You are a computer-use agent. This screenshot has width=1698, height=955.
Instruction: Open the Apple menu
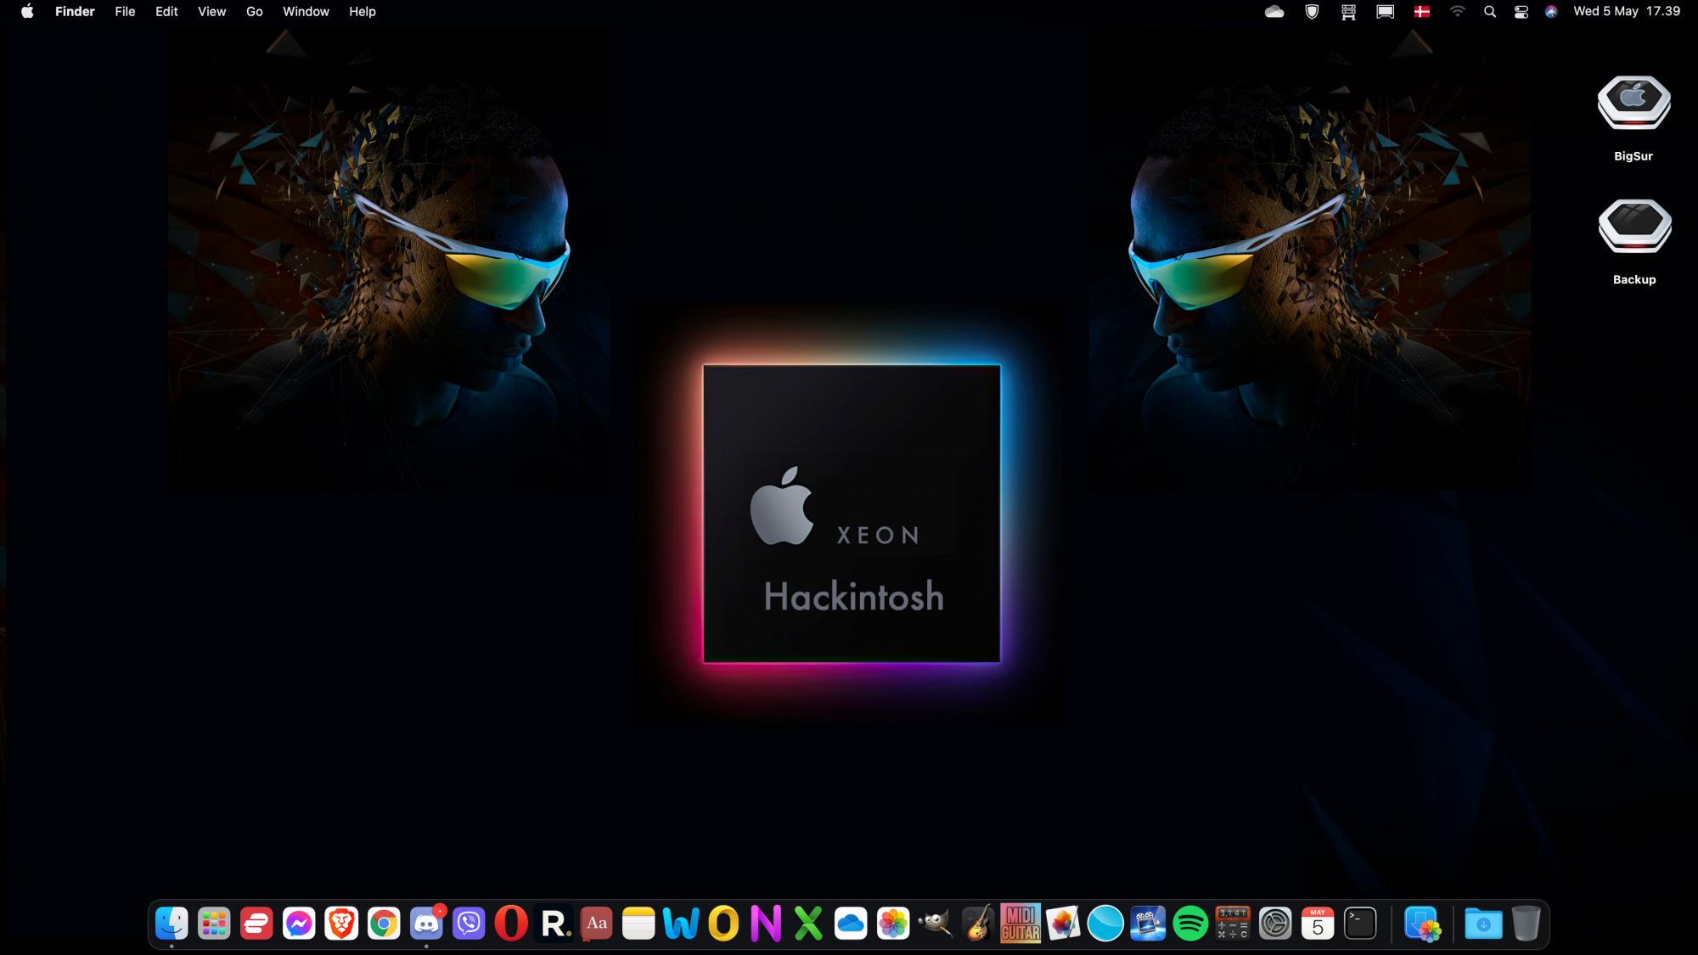click(x=27, y=11)
